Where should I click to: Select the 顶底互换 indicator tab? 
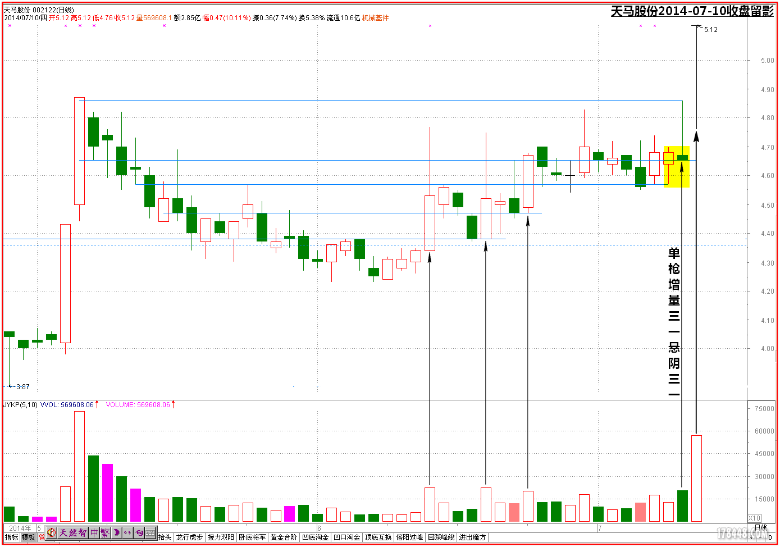tap(378, 537)
